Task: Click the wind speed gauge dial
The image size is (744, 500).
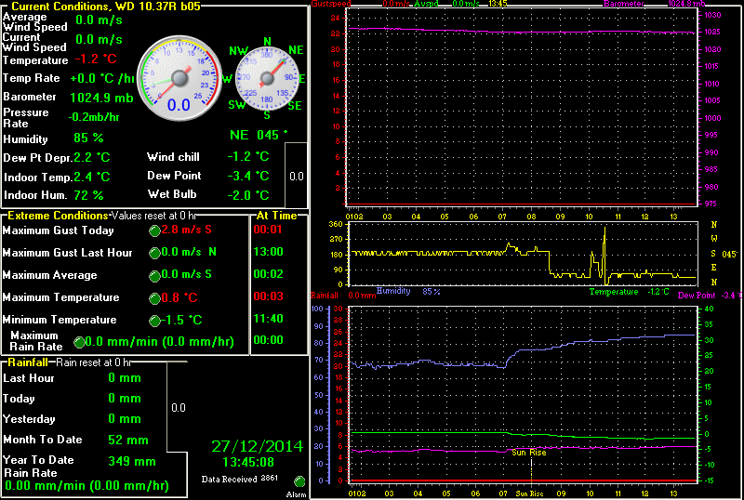Action: point(178,79)
